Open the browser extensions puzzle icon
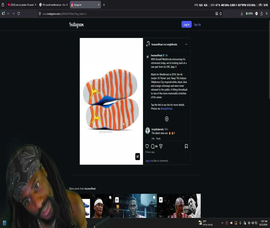Viewport: 270px width, 228px height. [261, 14]
